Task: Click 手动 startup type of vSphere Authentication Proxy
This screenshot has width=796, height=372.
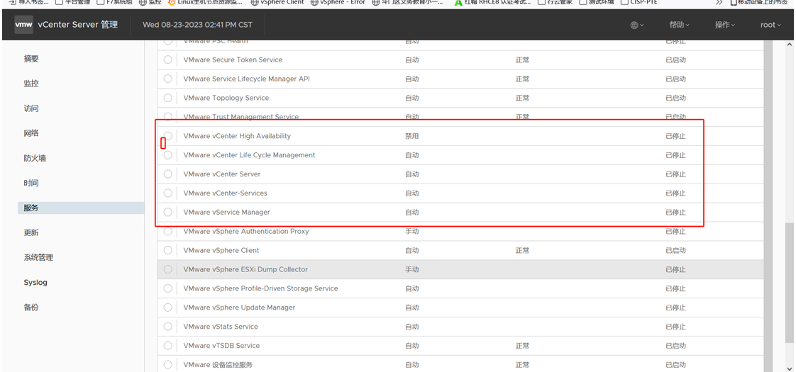Action: tap(411, 231)
